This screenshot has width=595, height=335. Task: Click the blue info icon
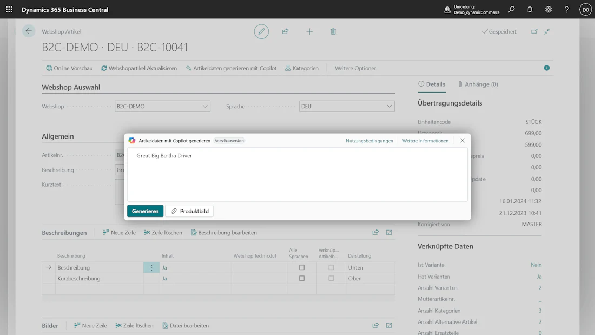(x=546, y=68)
